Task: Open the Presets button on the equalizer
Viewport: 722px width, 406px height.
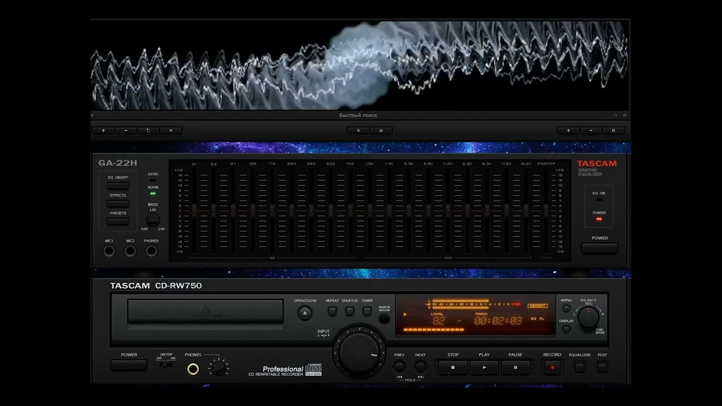Action: coord(118,222)
